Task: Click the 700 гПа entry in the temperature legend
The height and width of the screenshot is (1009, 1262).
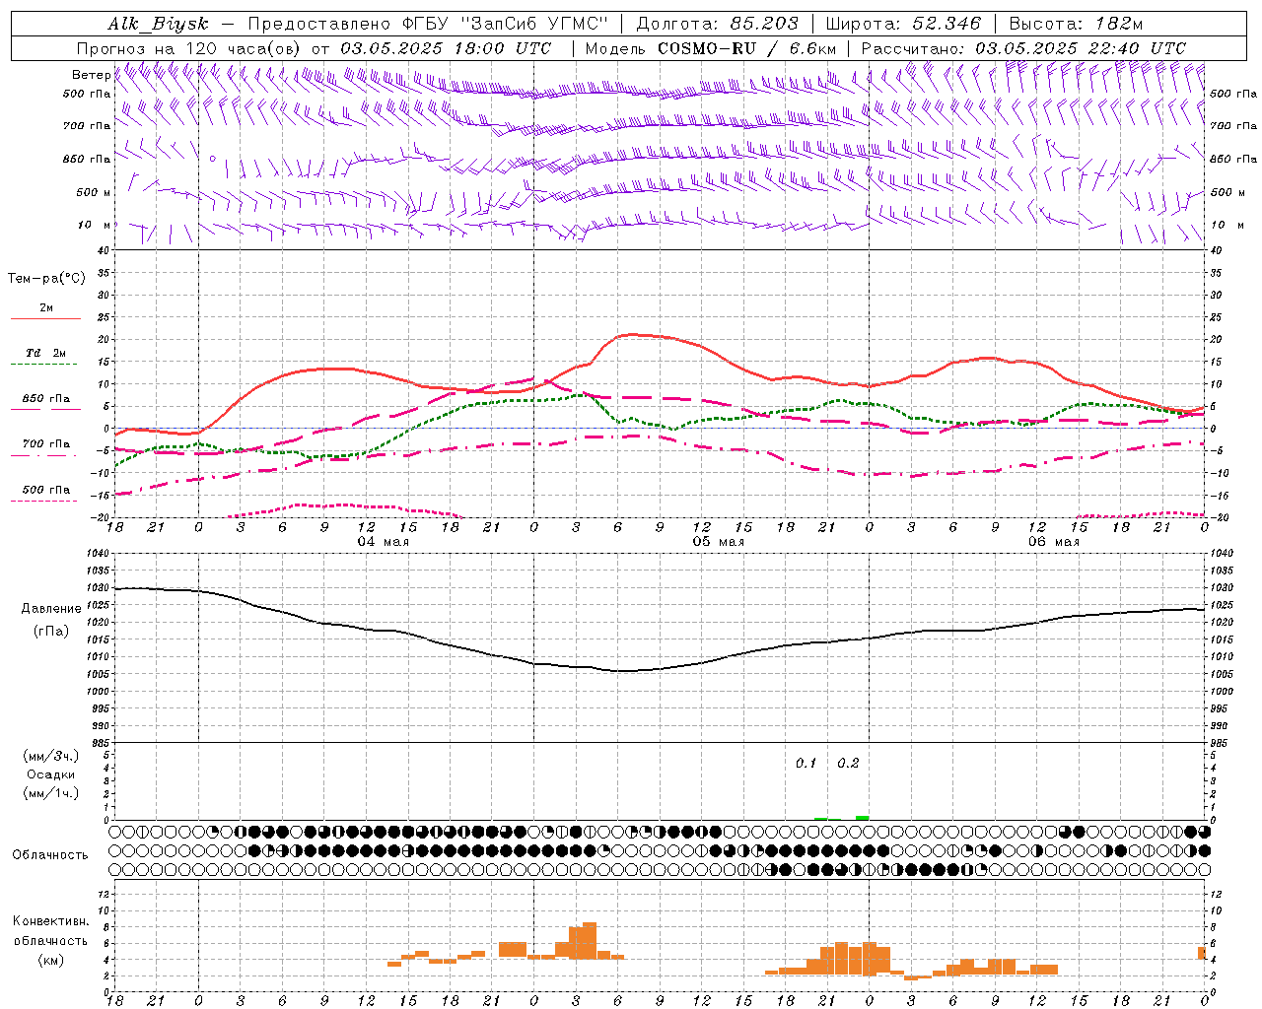Action: pyautogui.click(x=46, y=443)
